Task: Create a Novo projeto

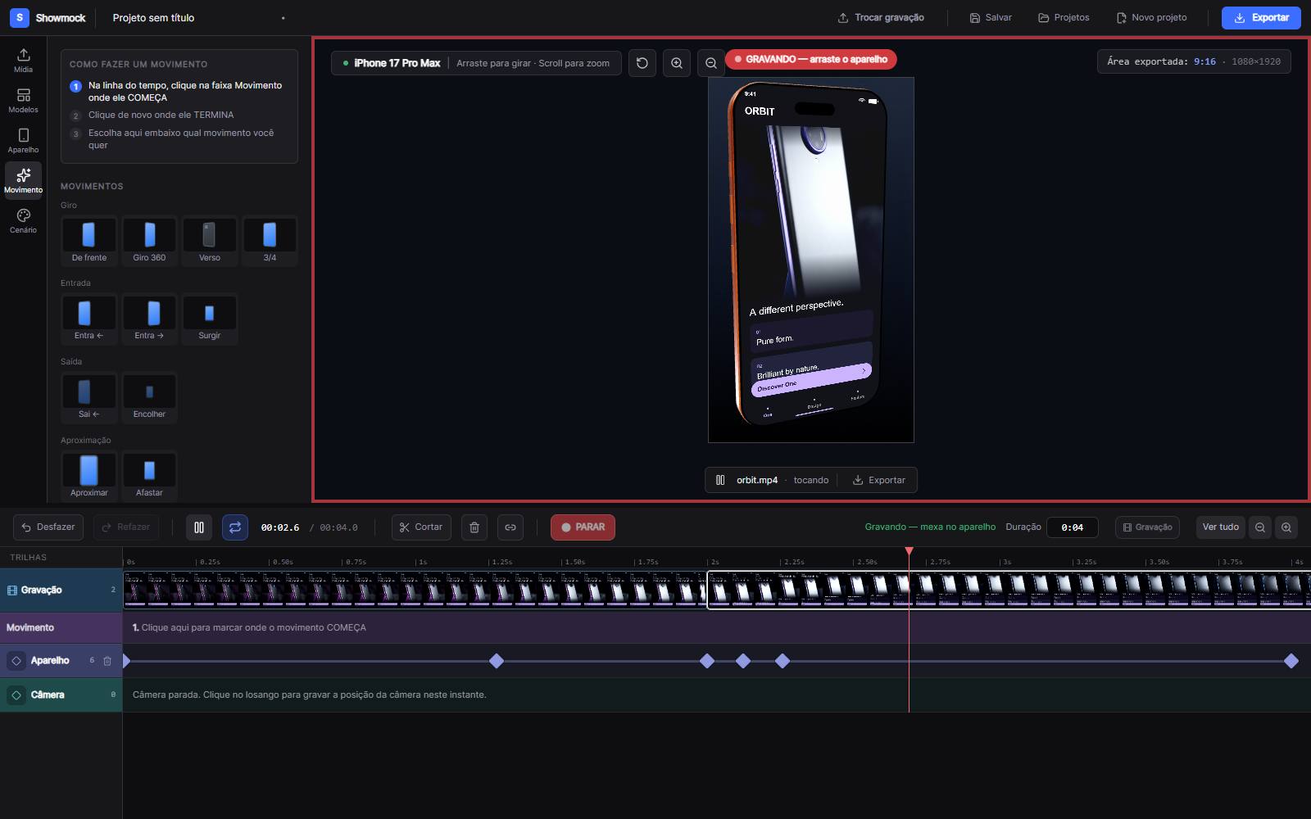Action: [1151, 18]
